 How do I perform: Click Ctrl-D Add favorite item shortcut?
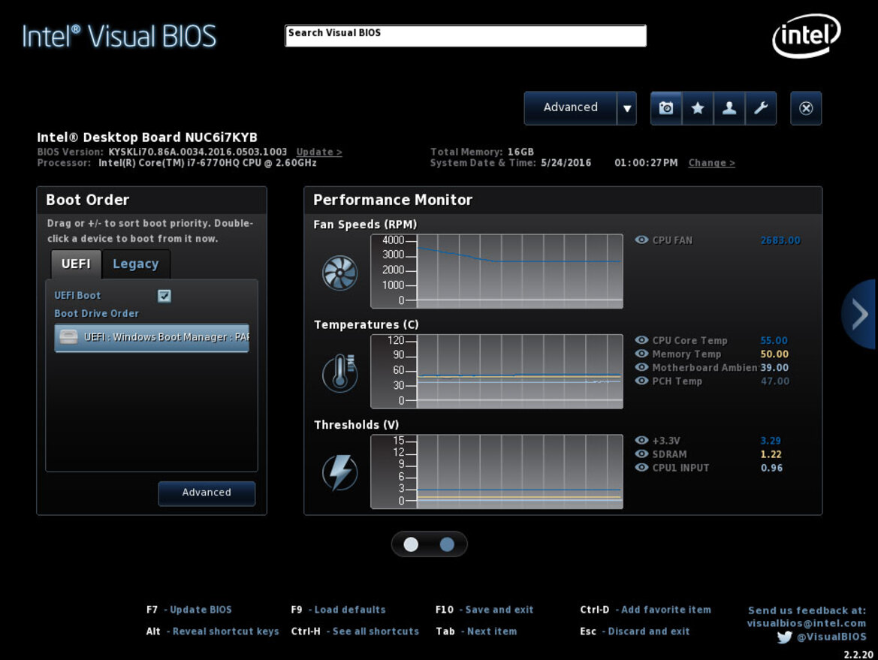pyautogui.click(x=646, y=610)
